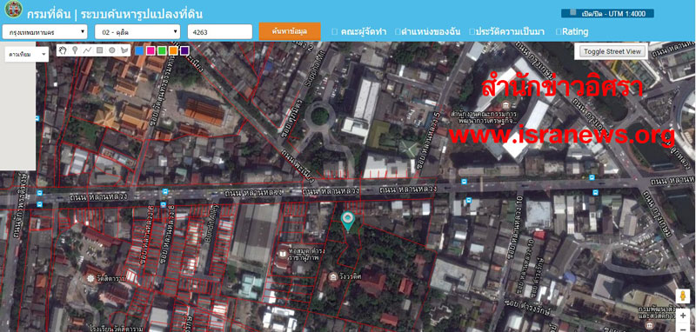696x332 pixels.
Task: Click the bus stop icon near ถนน กรุงเกษม
Action: point(594,192)
